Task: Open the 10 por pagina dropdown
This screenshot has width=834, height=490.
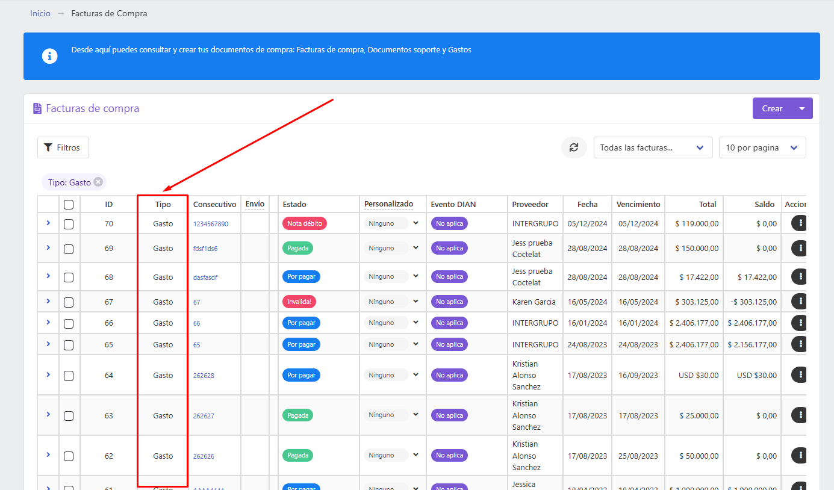Action: [762, 147]
